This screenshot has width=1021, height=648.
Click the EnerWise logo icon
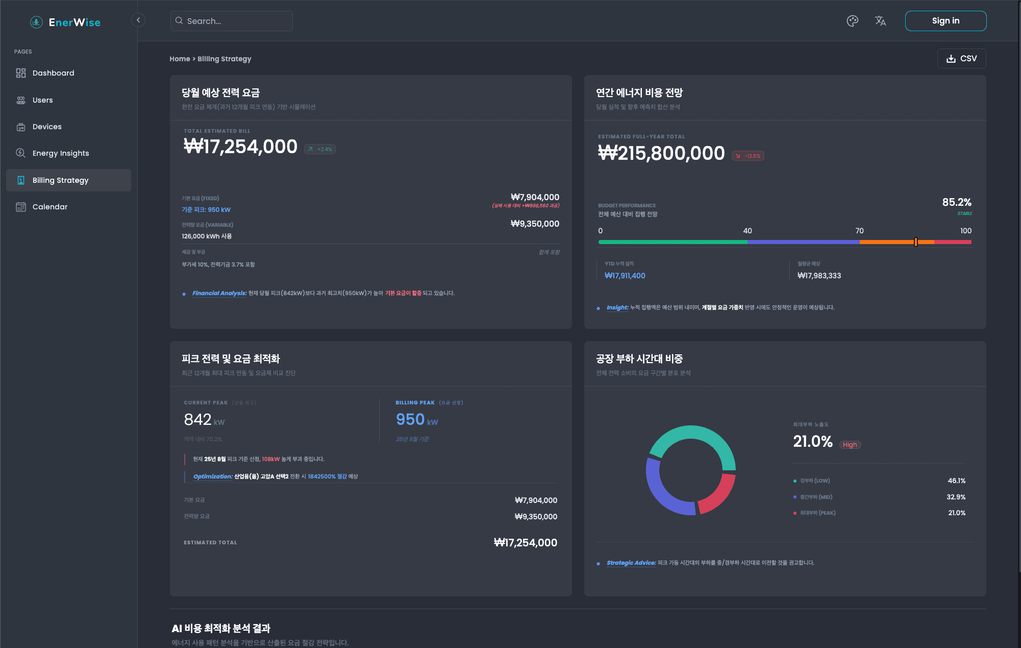[36, 22]
